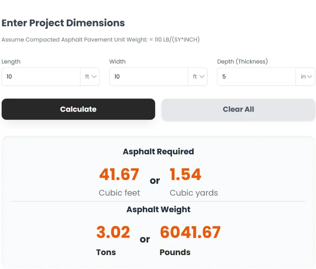Open the Width unit dropdown (ft)
Screen dimensions: 316x269
click(x=198, y=77)
